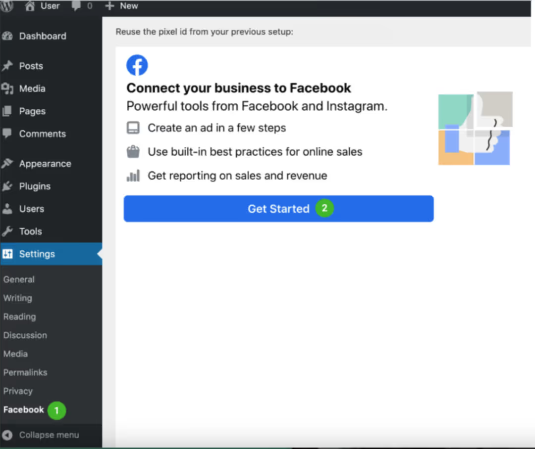Open General settings submenu
535x449 pixels.
point(19,279)
